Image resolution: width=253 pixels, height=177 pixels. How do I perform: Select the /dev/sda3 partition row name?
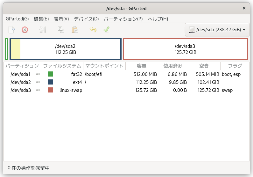point(21,90)
